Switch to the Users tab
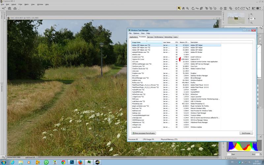This screenshot has width=264, height=165. pyautogui.click(x=176, y=37)
